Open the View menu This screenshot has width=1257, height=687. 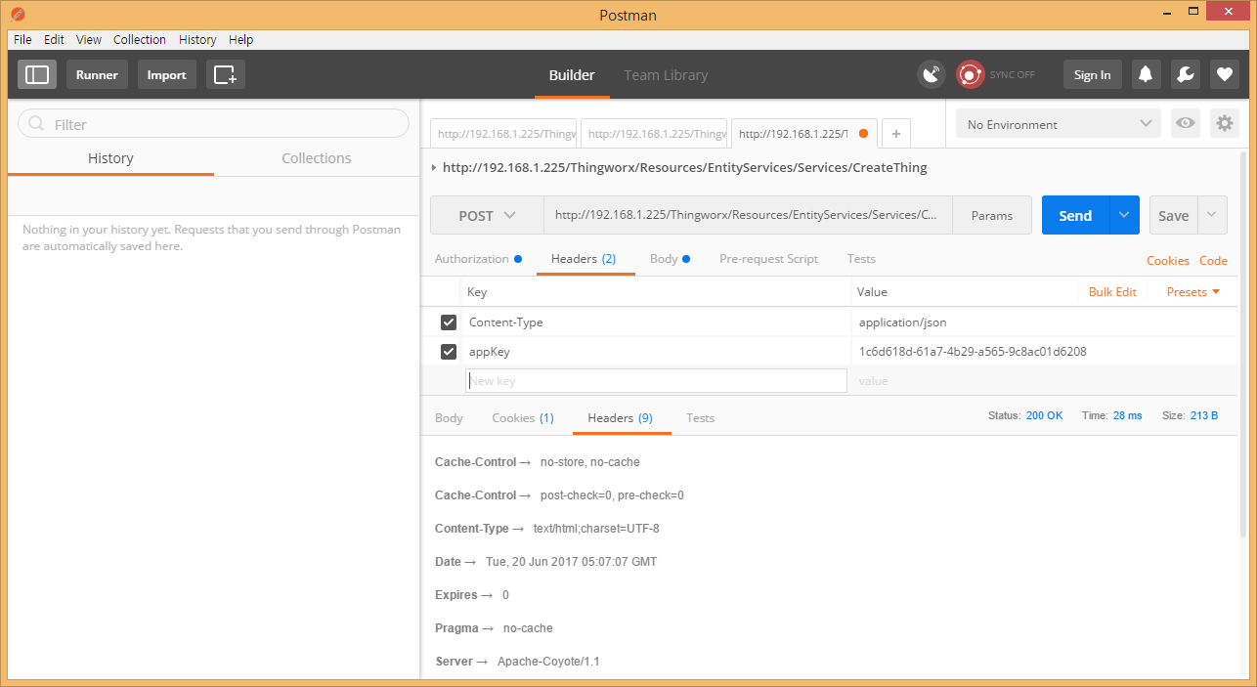coord(89,40)
